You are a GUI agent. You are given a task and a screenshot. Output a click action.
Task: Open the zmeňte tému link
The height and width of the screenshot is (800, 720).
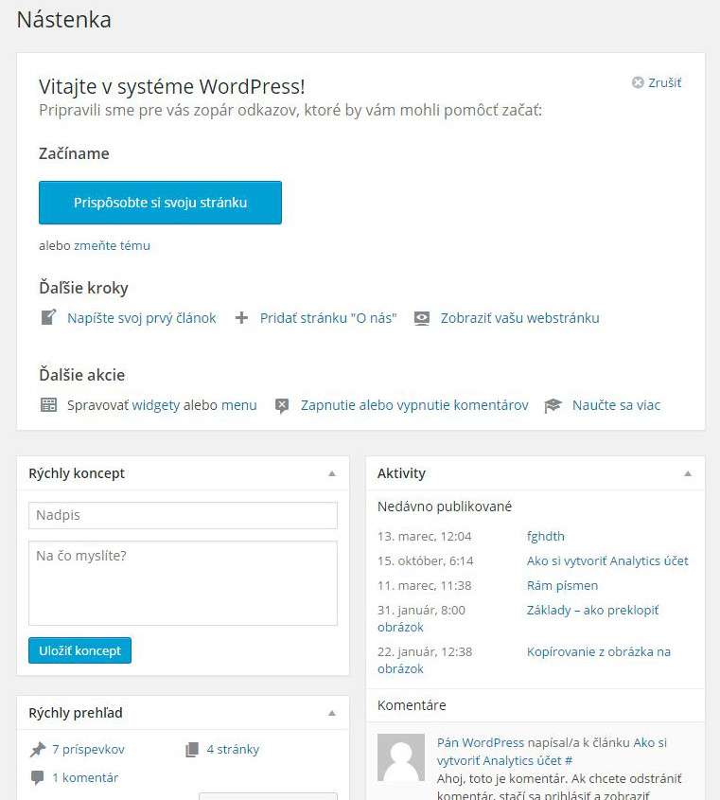tap(113, 245)
